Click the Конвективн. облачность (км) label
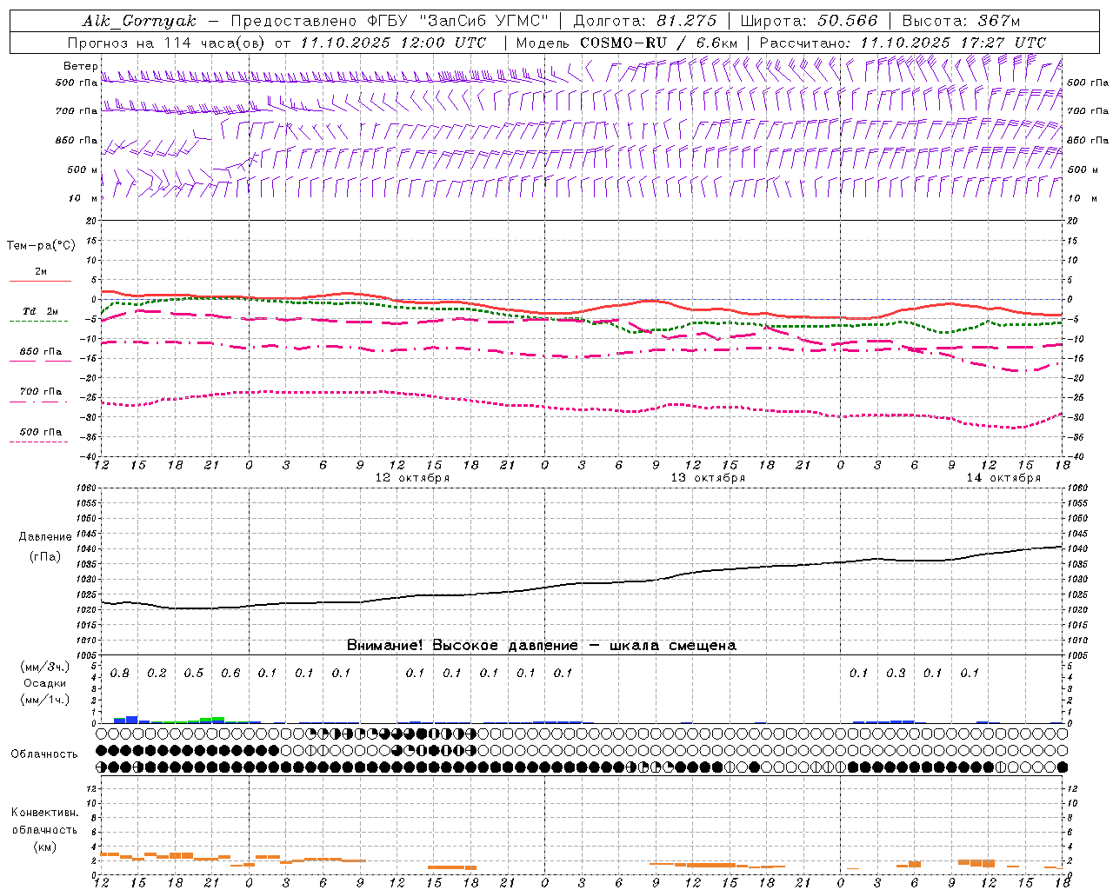The height and width of the screenshot is (890, 1113). 44,829
